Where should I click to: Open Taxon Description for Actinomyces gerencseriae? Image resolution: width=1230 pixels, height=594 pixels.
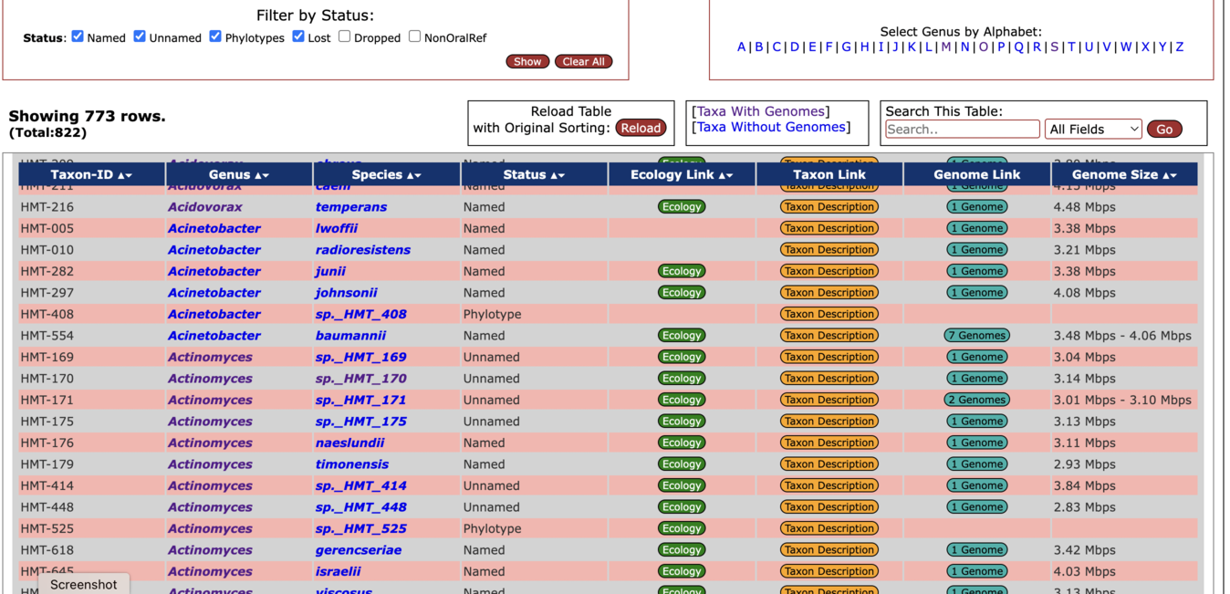[829, 550]
